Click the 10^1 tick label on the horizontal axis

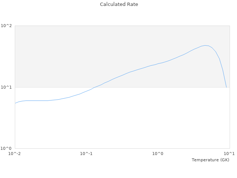(x=229, y=154)
